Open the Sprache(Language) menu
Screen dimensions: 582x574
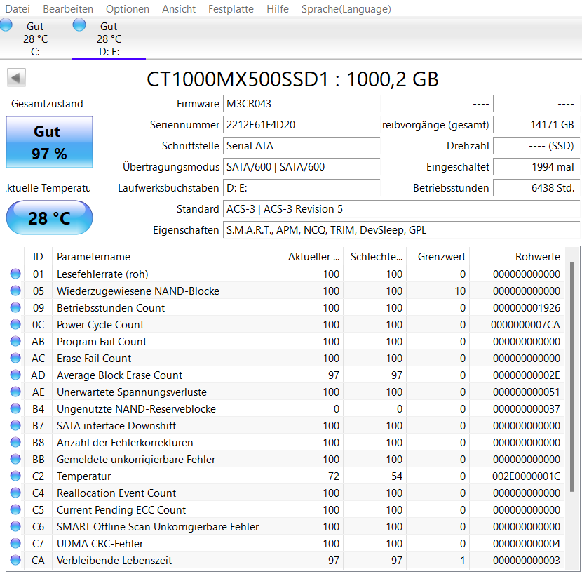click(346, 9)
